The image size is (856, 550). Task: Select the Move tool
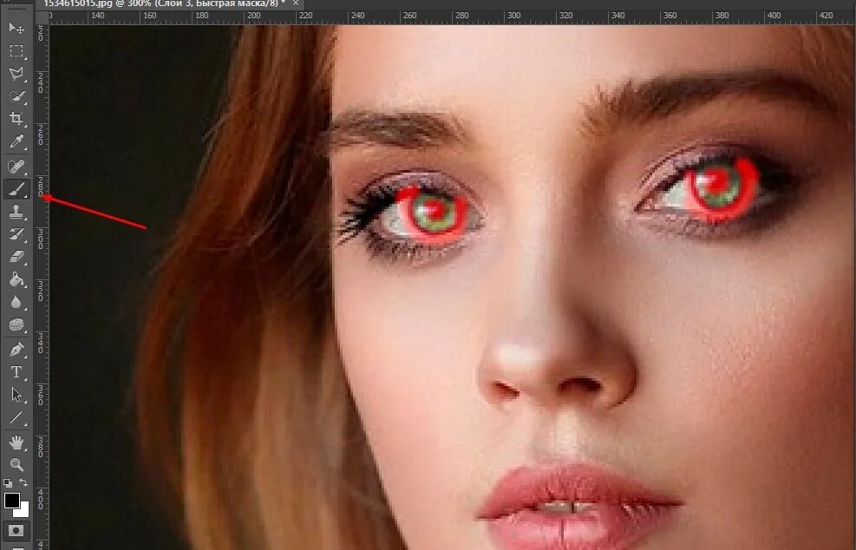[x=16, y=27]
